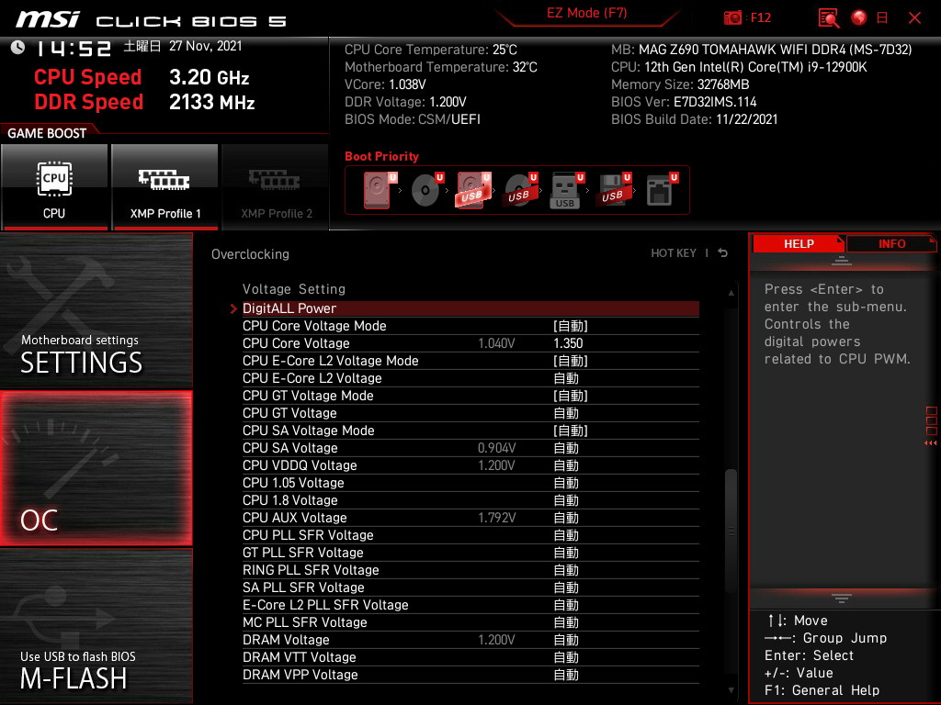Viewport: 941px width, 705px height.
Task: Click the HOT KEY button
Action: pos(674,253)
